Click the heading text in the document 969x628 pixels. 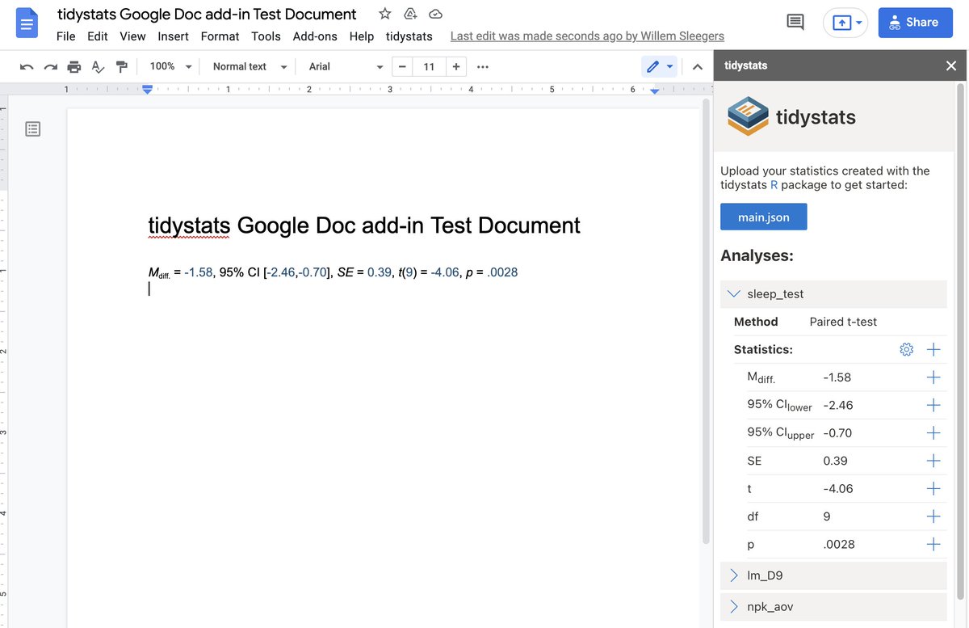[x=364, y=225]
